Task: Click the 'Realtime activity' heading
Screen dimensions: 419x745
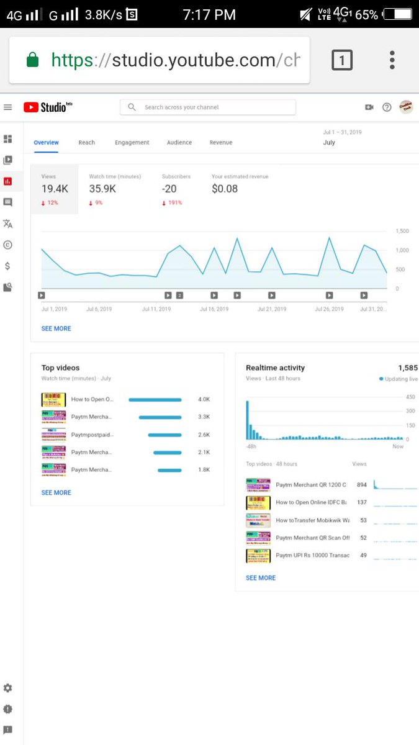Action: (275, 368)
